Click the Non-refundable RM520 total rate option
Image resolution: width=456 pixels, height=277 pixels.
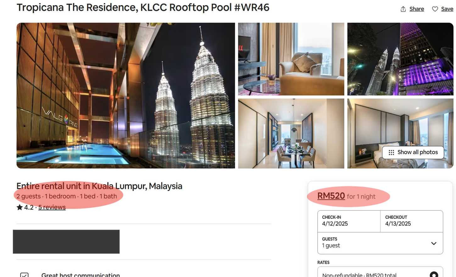380,272
